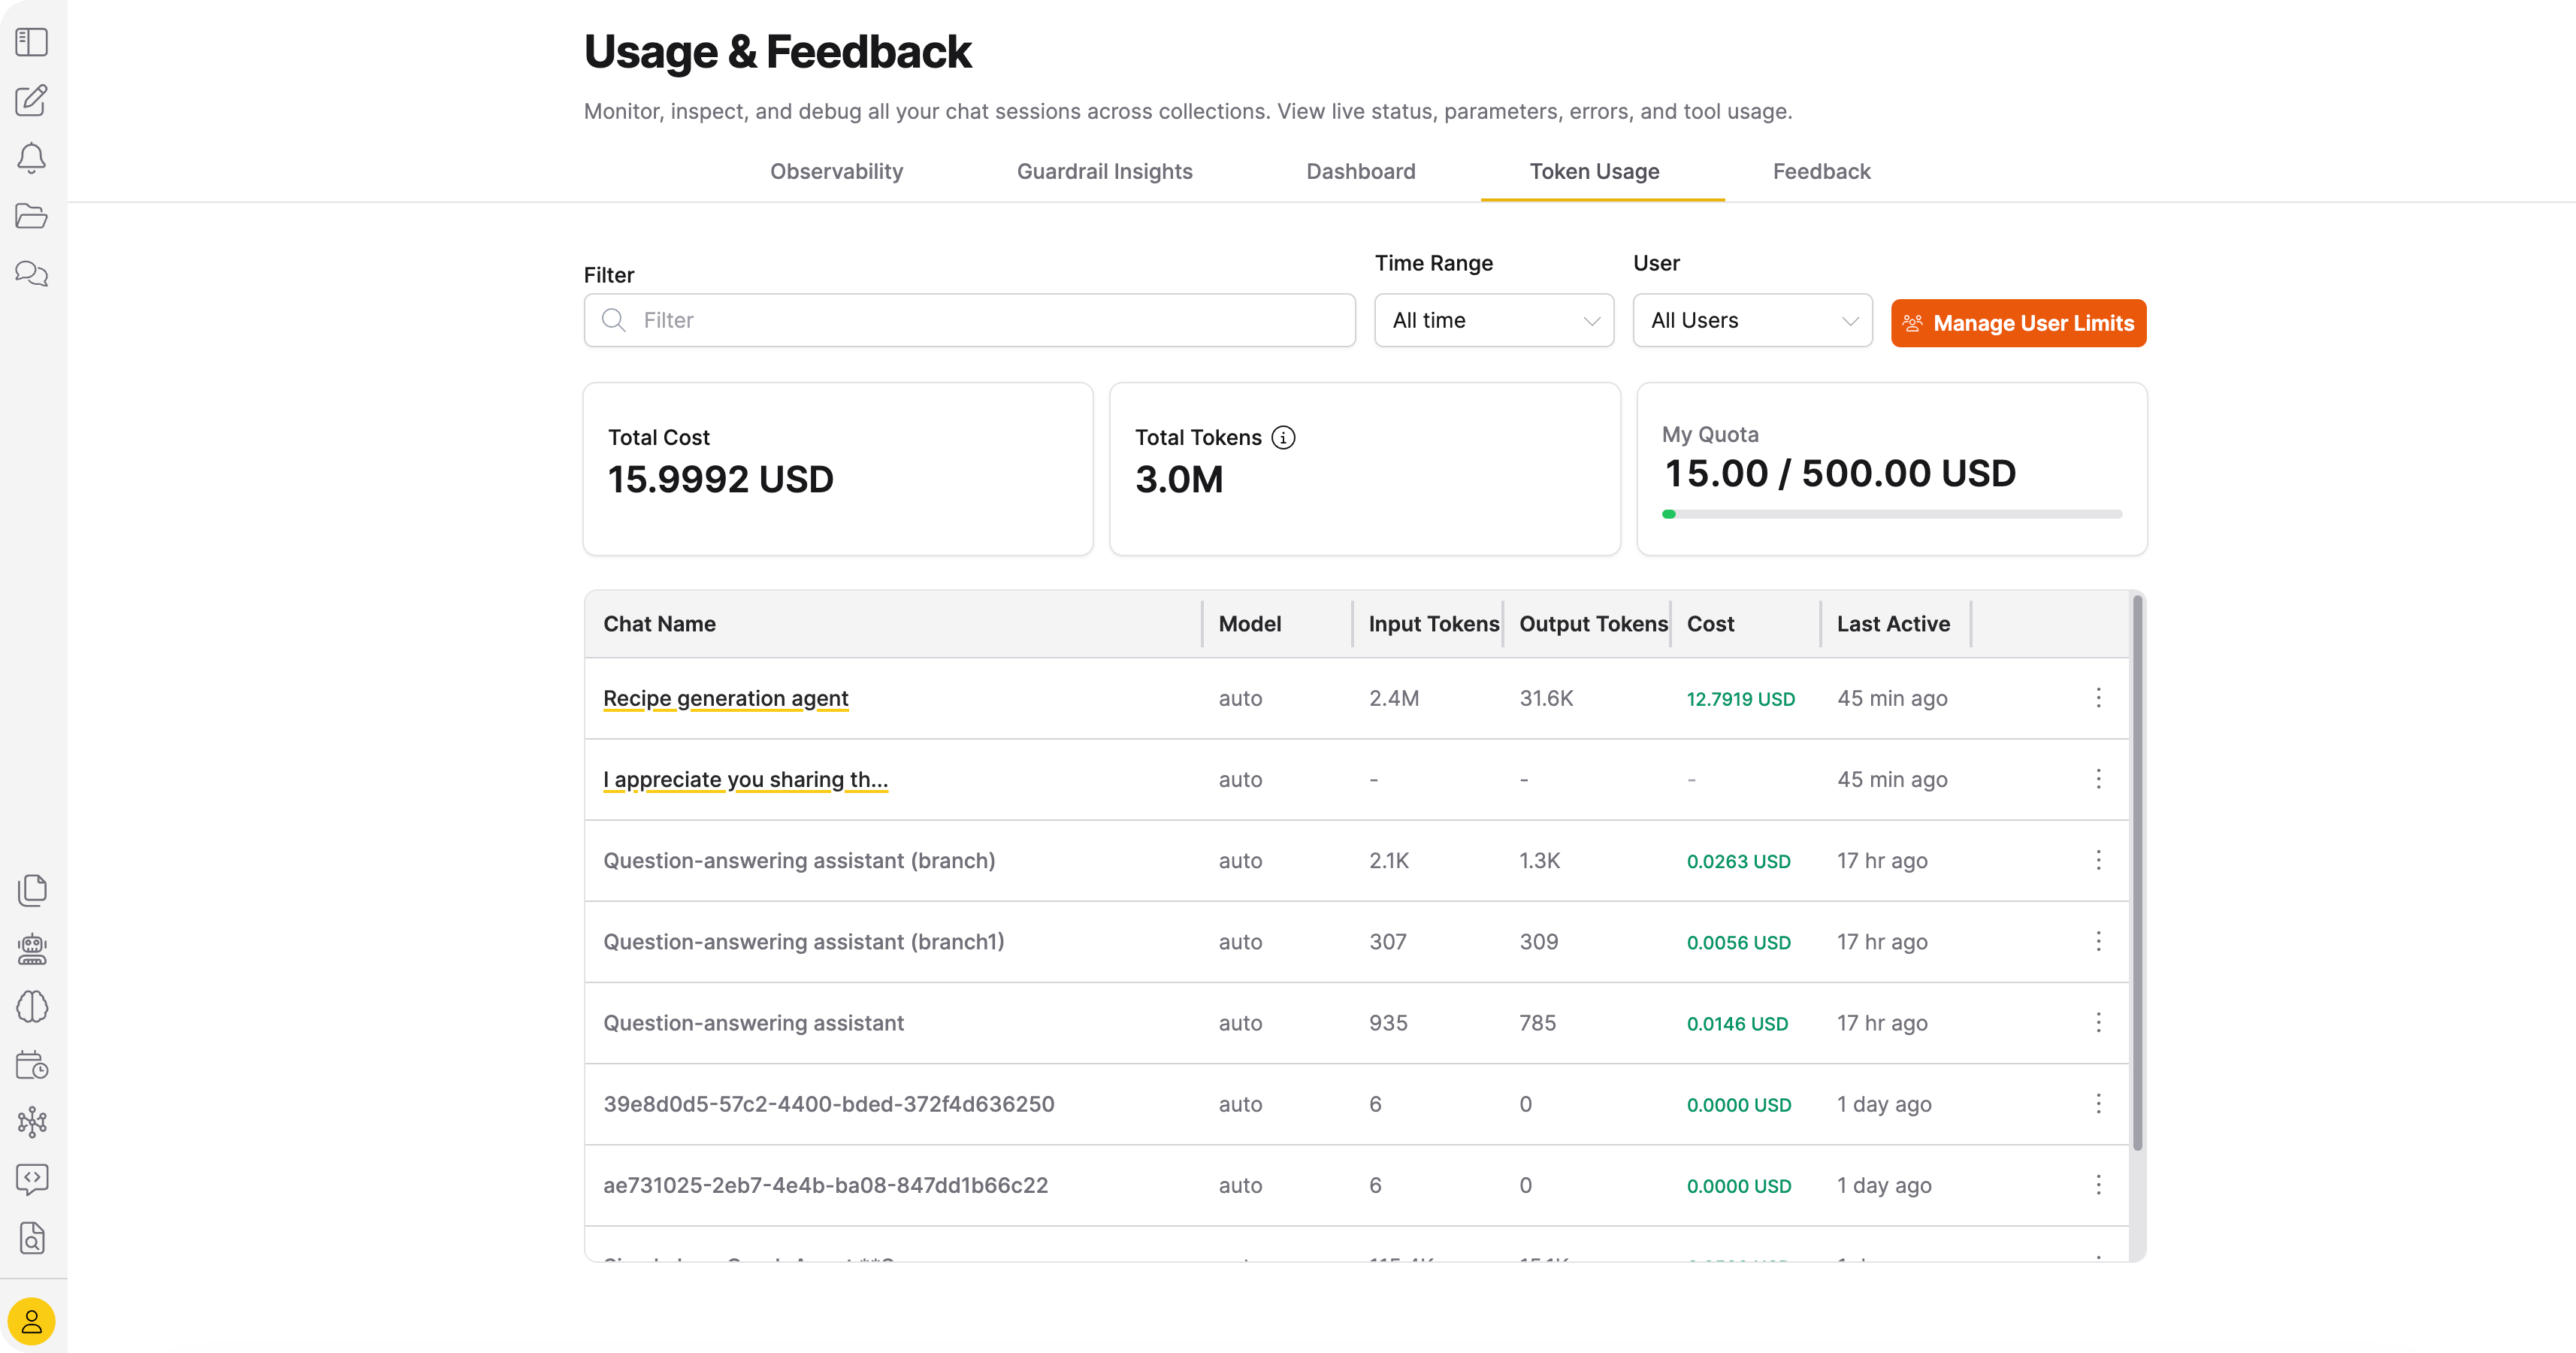Open the network nodes icon
The height and width of the screenshot is (1353, 2576).
(x=32, y=1122)
